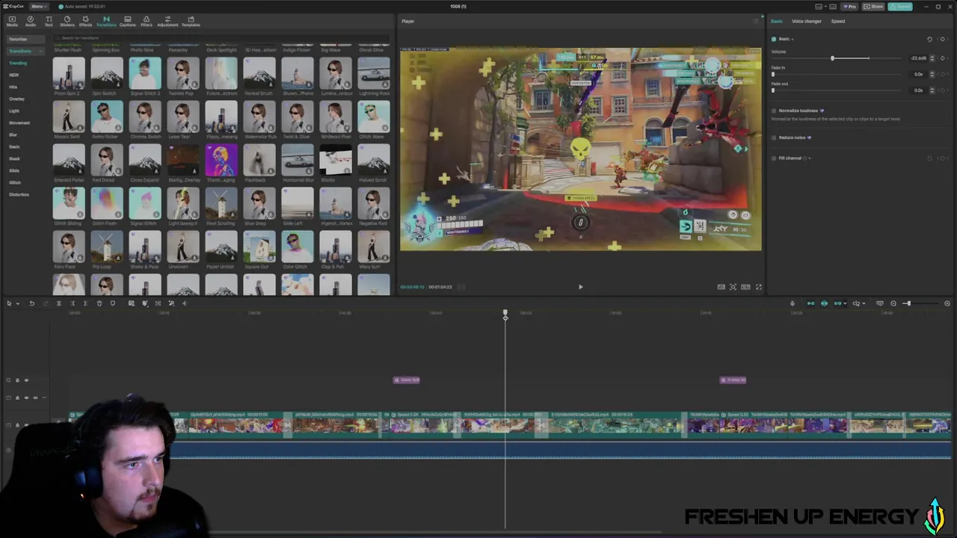The image size is (957, 538).
Task: Open the Media panel icon
Action: [12, 21]
